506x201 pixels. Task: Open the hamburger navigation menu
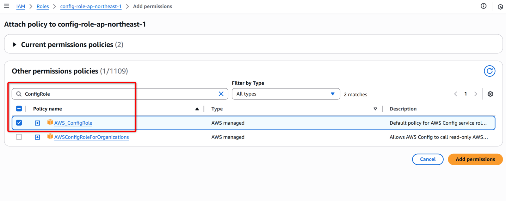[6, 6]
